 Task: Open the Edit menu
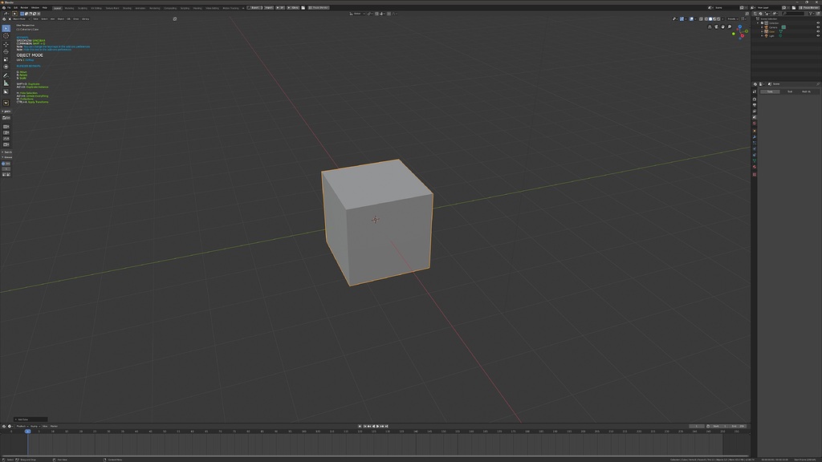(x=16, y=8)
